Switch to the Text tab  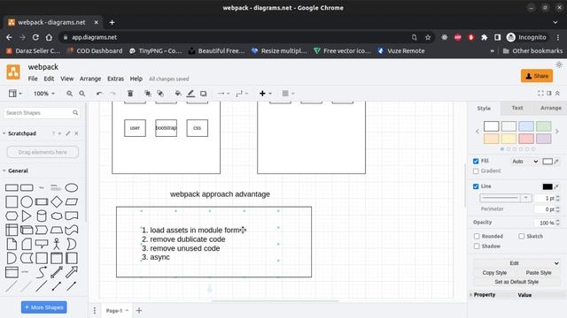click(517, 108)
